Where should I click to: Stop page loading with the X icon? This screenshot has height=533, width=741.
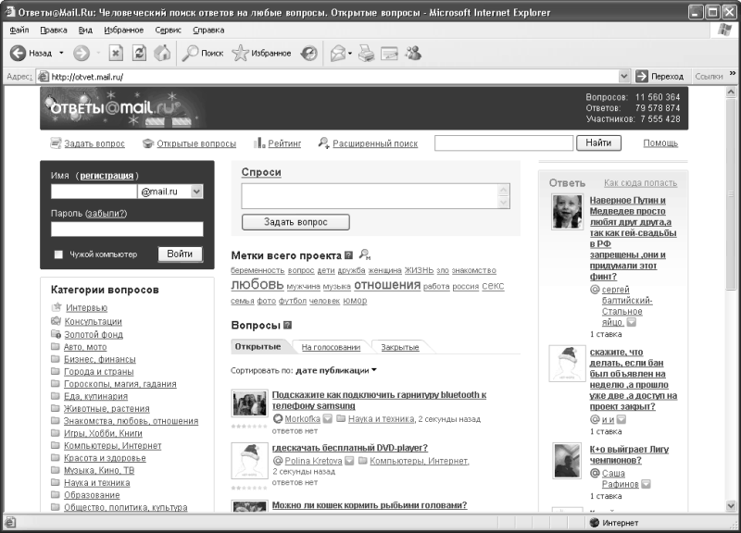click(x=115, y=53)
